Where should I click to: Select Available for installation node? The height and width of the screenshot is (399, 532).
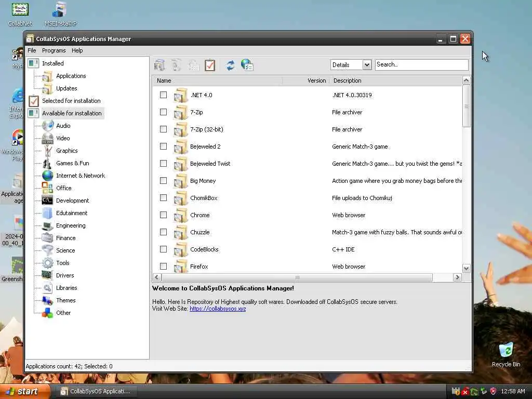[72, 113]
